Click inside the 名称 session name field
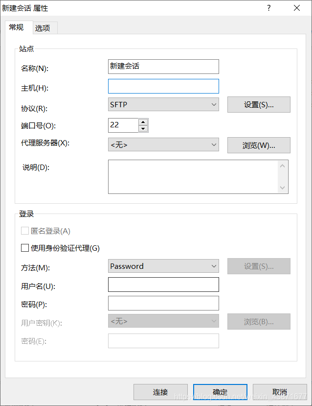 (163, 67)
